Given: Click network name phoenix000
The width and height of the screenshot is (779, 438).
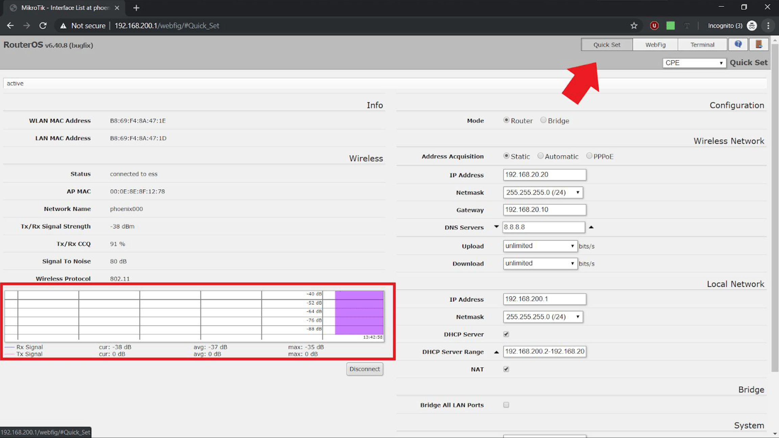Looking at the screenshot, I should (x=126, y=209).
